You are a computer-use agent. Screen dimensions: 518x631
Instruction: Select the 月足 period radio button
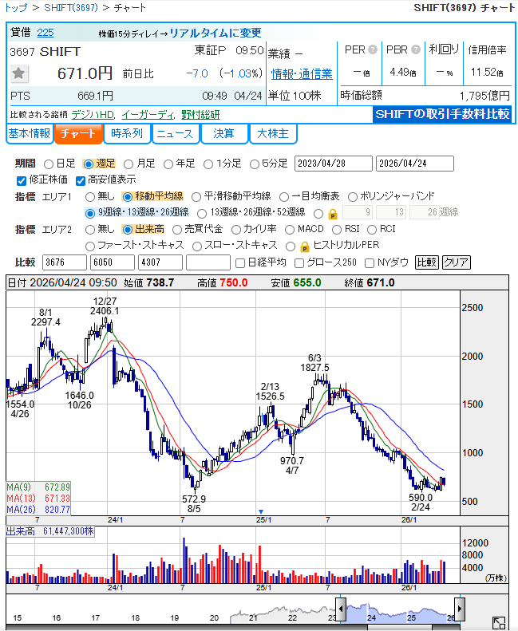coord(129,164)
